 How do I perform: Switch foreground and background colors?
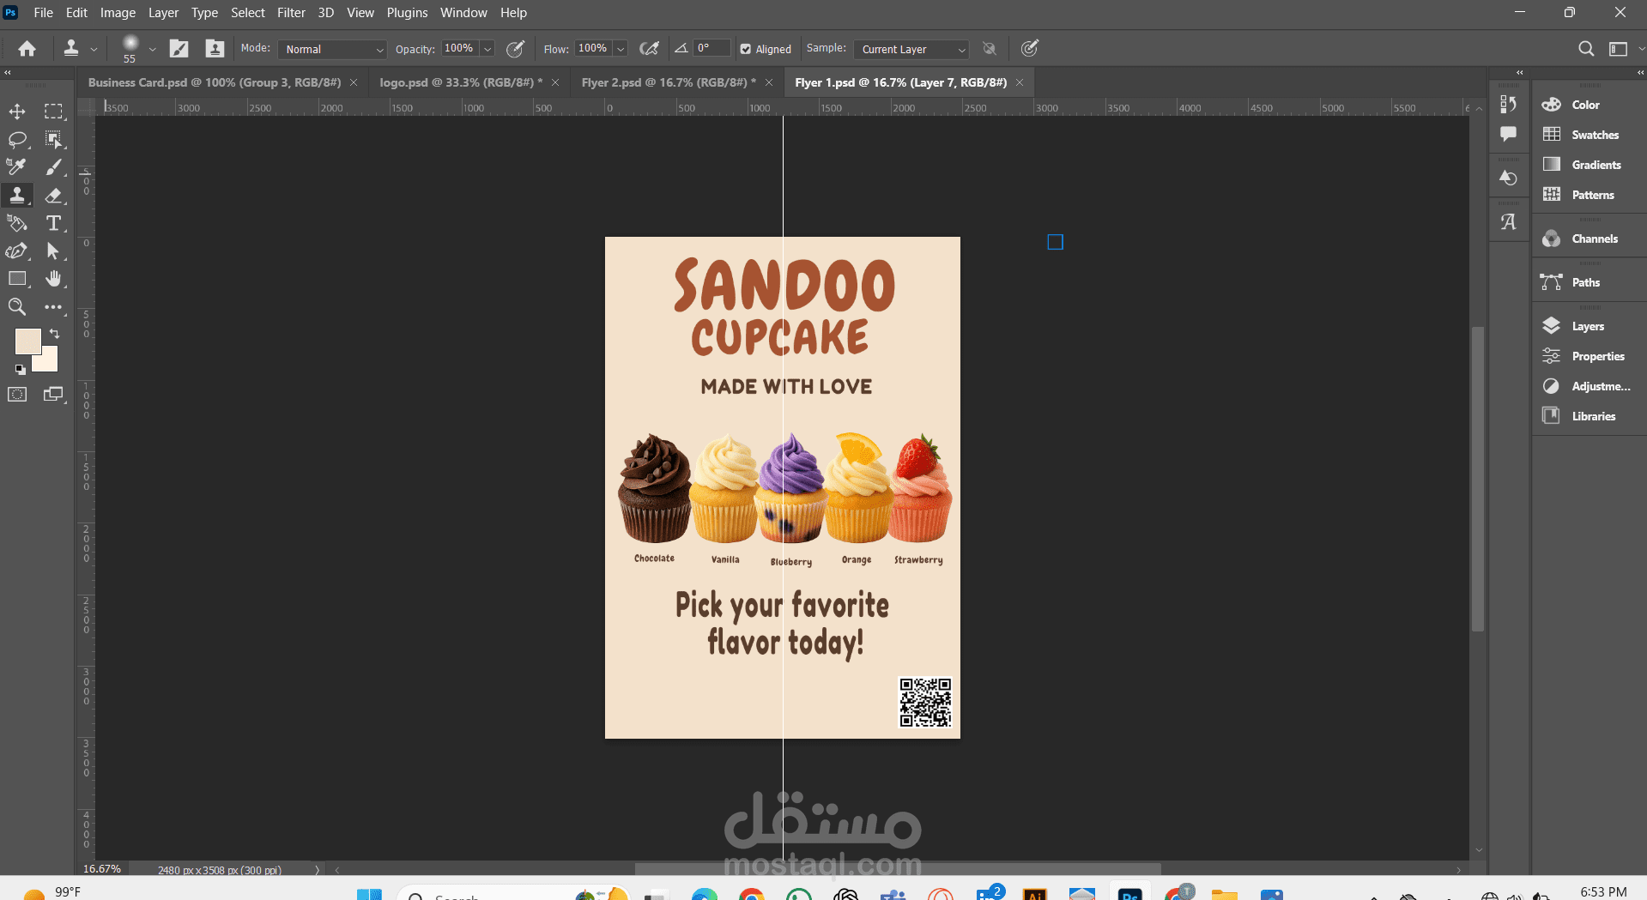(54, 334)
